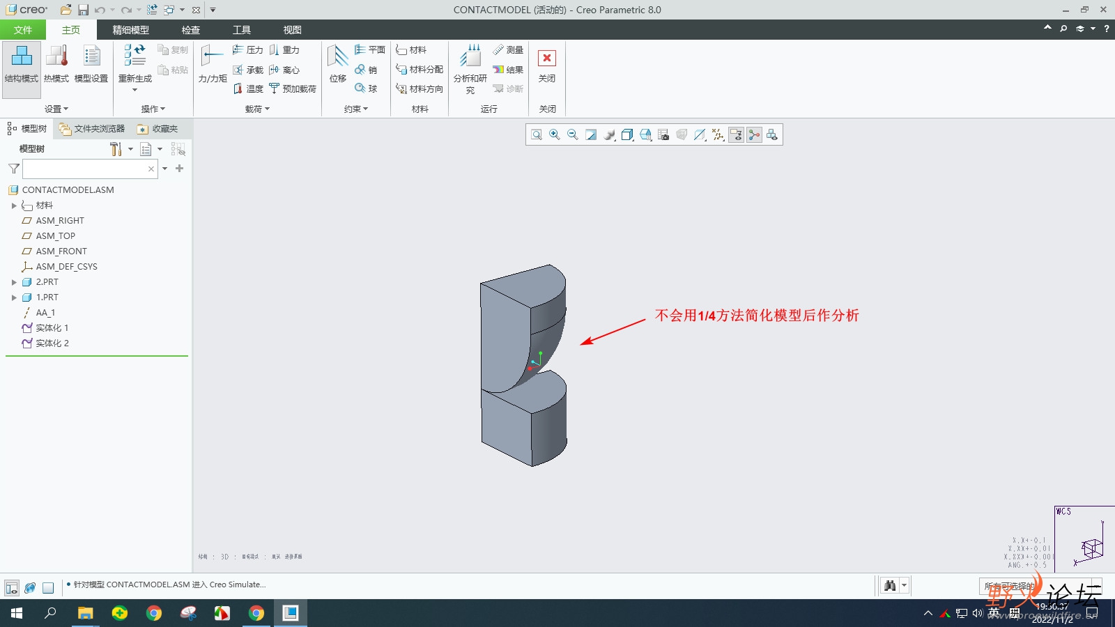1115x627 pixels.
Task: Click the model tree filter search field
Action: [x=85, y=169]
